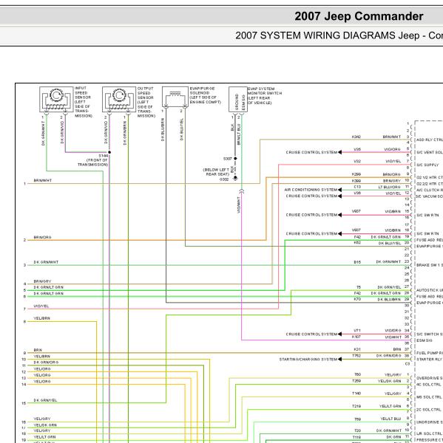Screen dimensions: 443x443
Task: Click circuit code V32
Action: coord(357,161)
